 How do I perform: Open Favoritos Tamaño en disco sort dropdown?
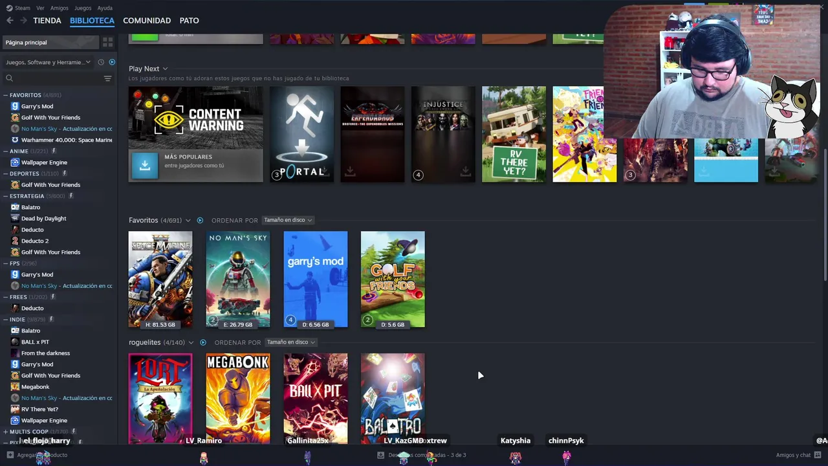tap(288, 220)
